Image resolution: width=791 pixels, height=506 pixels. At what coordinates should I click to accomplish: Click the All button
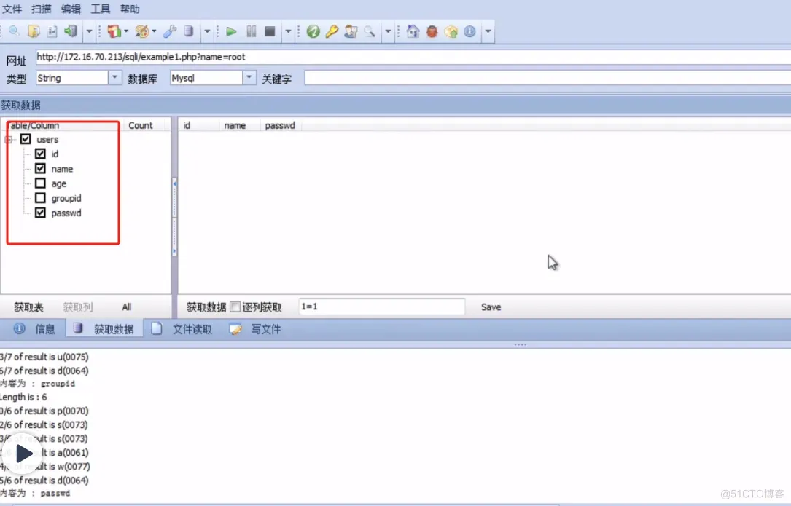[127, 307]
